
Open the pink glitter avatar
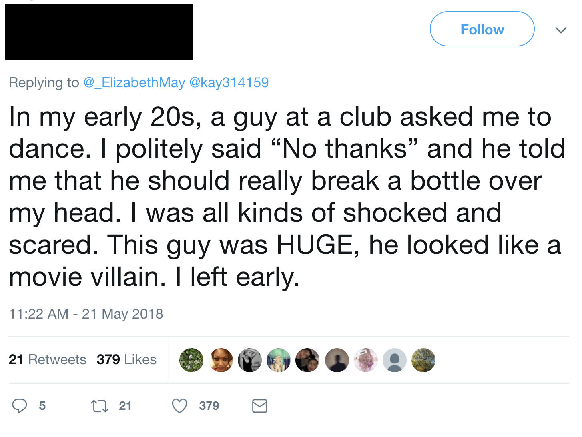click(366, 360)
